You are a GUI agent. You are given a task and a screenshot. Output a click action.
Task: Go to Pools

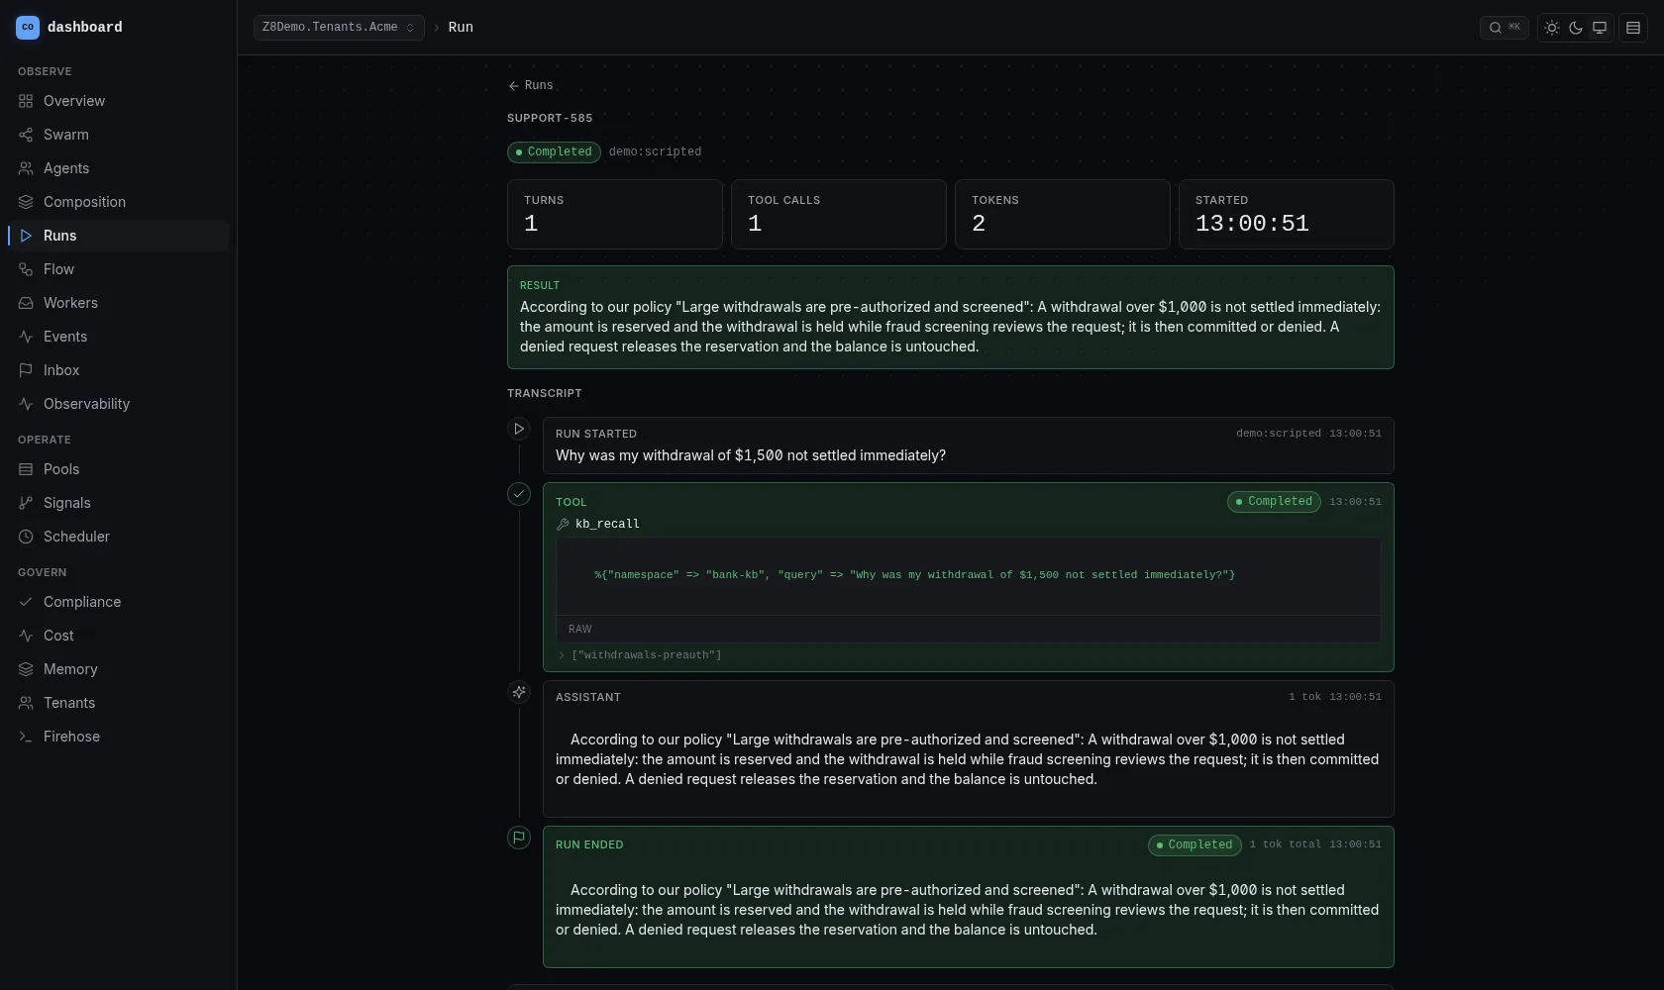(x=119, y=469)
